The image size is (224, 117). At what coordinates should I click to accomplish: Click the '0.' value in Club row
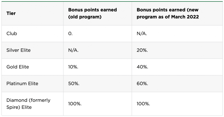point(70,34)
